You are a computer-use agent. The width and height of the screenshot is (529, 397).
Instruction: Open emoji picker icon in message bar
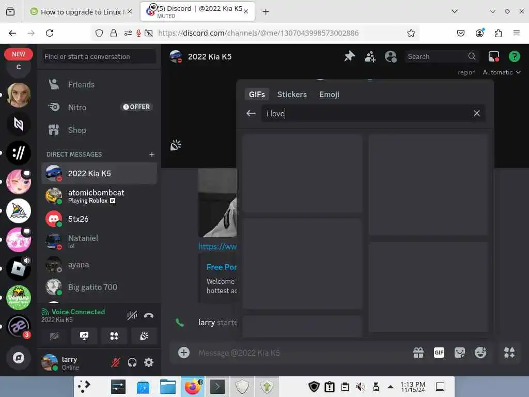tap(480, 353)
